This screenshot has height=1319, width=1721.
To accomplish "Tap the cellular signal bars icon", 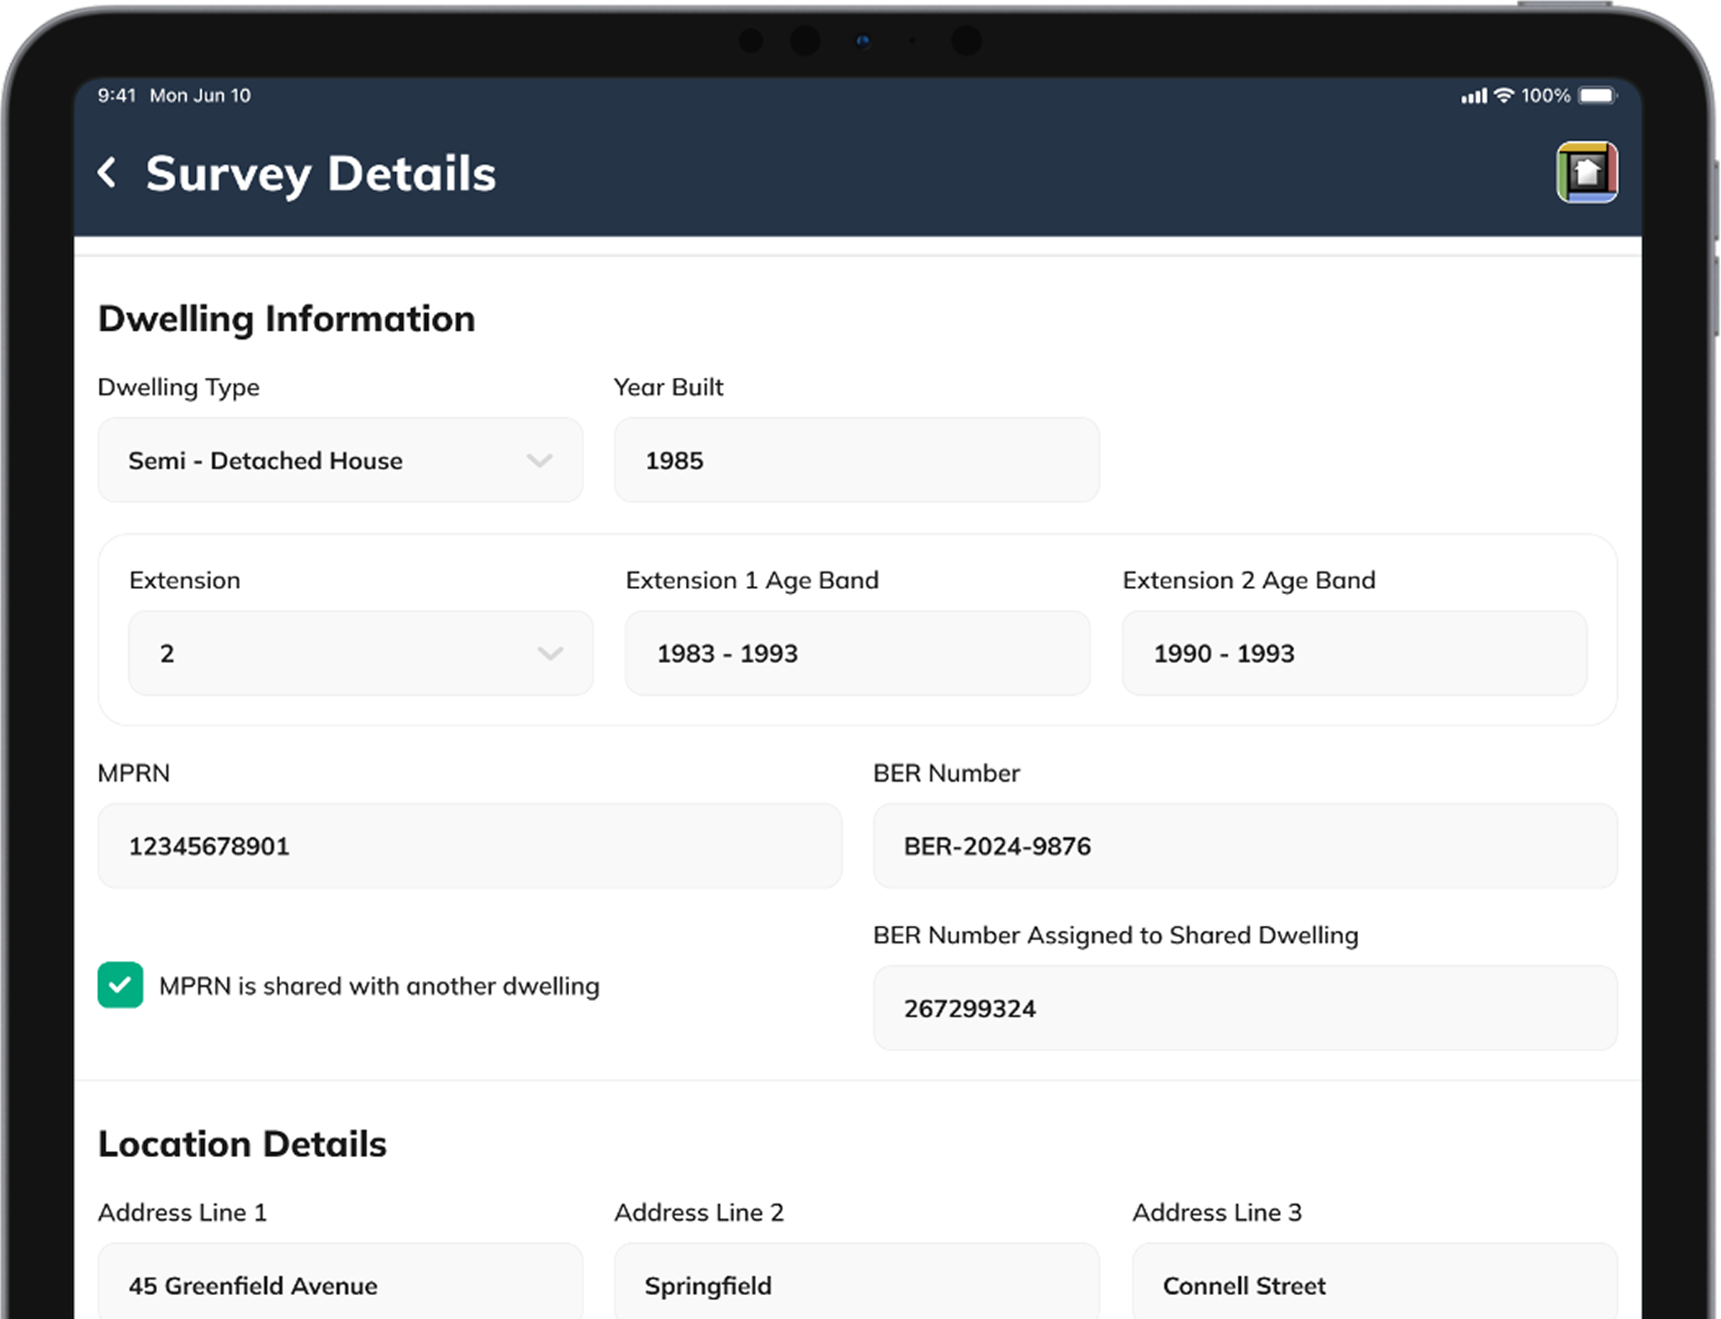I will 1474,96.
